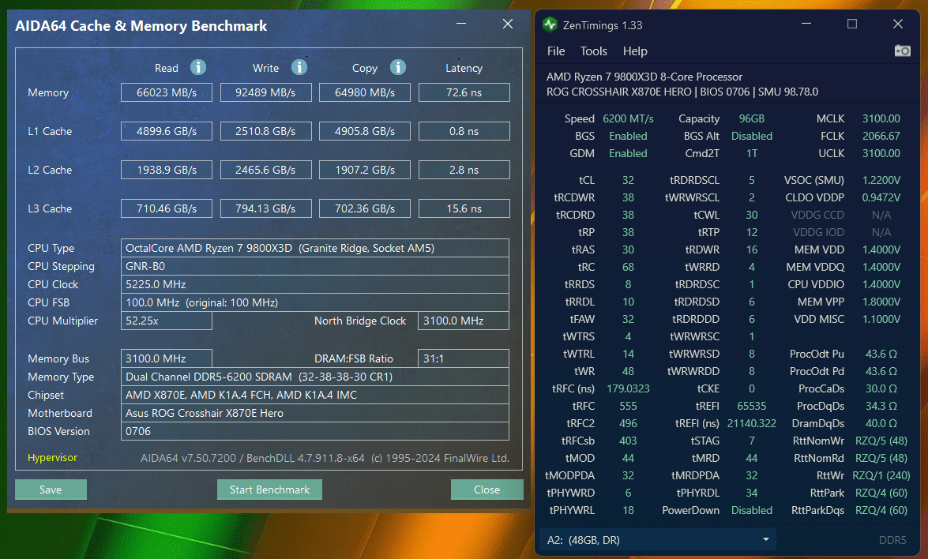Open the File menu in ZenTimings

point(556,51)
